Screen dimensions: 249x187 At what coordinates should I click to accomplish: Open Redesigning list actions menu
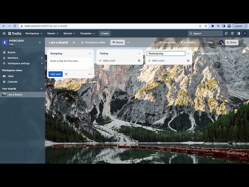188,54
